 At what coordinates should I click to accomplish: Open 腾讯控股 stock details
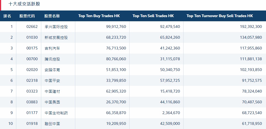click(52, 59)
